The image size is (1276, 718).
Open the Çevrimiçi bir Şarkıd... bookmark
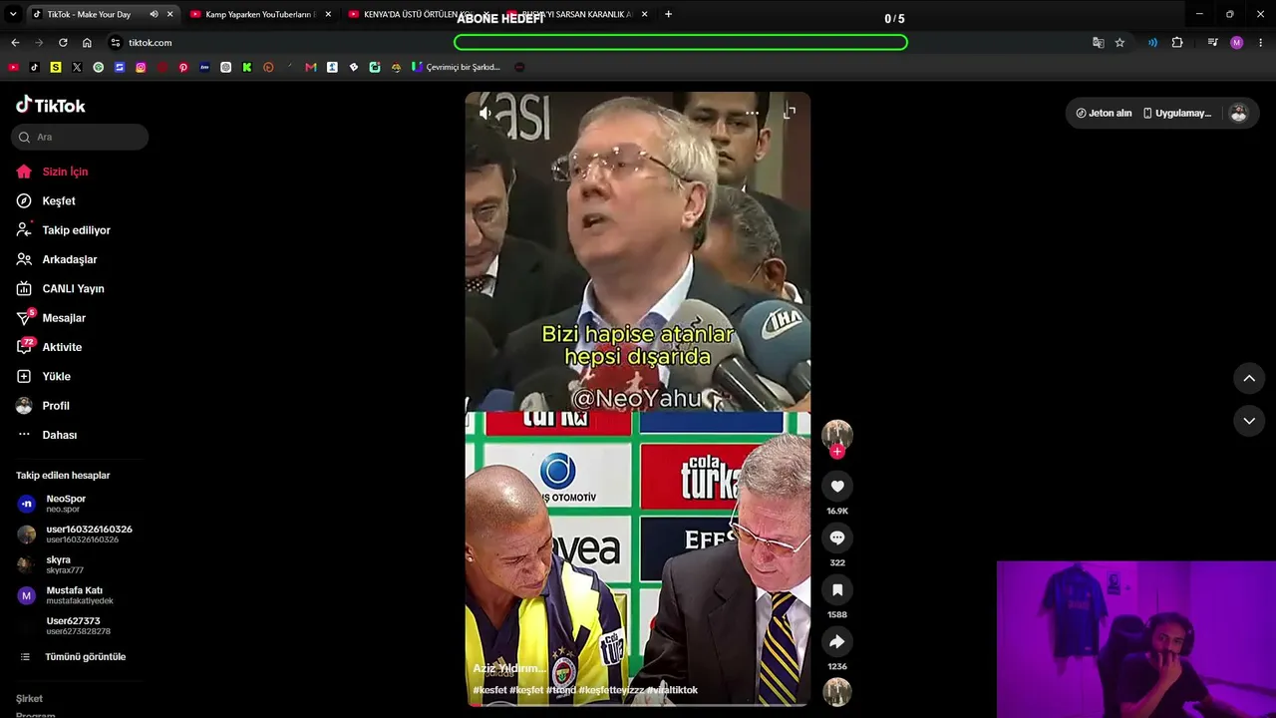tap(457, 67)
